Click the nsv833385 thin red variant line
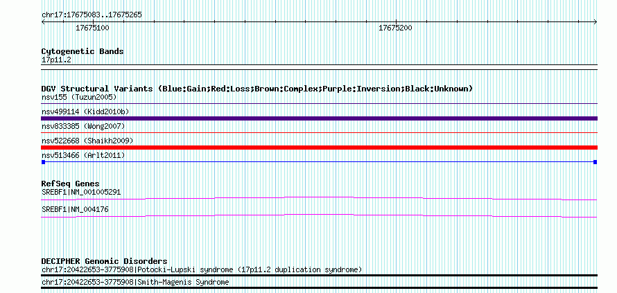617x293 pixels. click(319, 133)
